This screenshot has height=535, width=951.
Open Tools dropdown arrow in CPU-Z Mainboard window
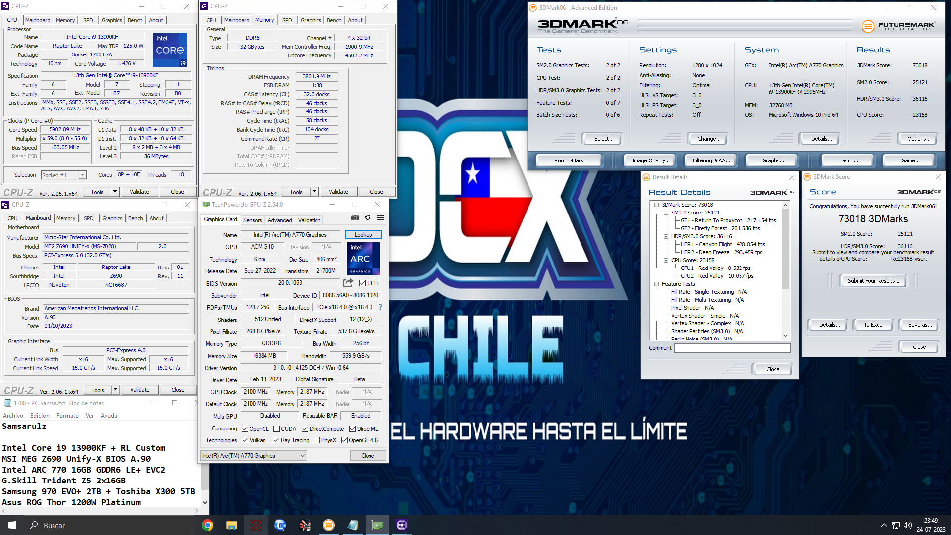(x=115, y=390)
